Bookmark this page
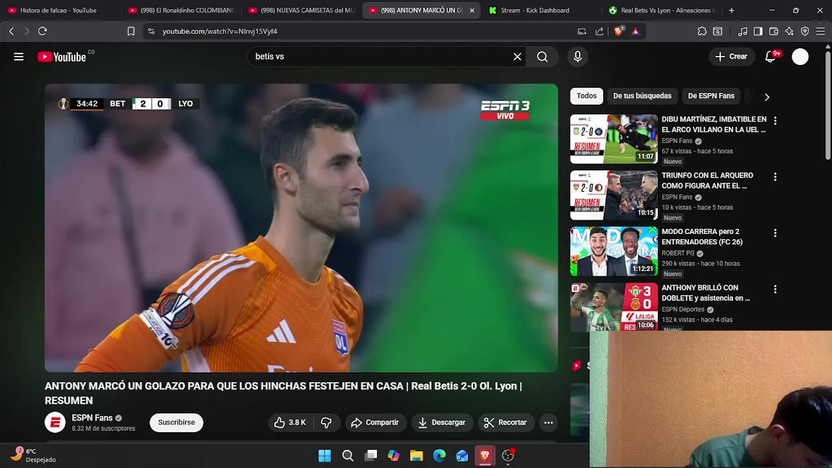Screen dimensions: 832x468 click(x=131, y=31)
